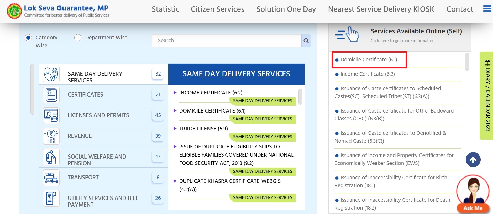This screenshot has width=493, height=214.
Task: Click inside the Search text field
Action: pos(226,41)
